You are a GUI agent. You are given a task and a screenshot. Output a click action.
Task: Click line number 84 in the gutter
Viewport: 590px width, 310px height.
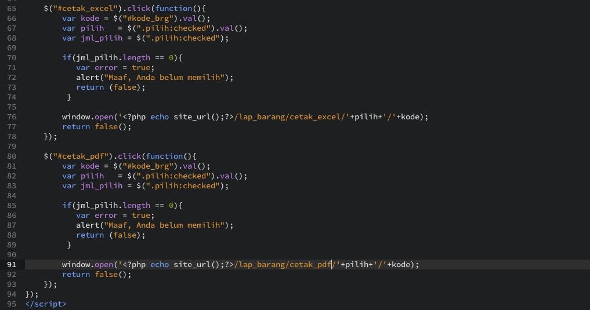pos(12,195)
